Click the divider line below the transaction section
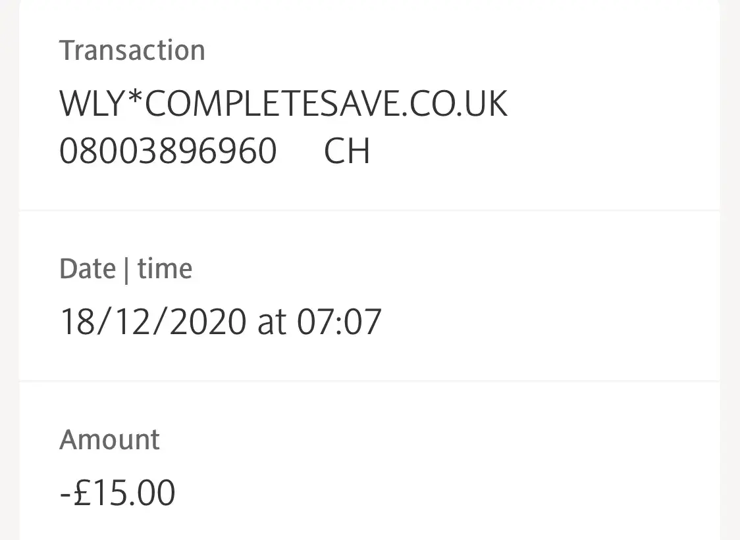Screen dimensions: 740x540 point(369,210)
